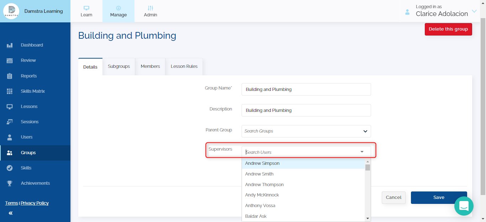Image resolution: width=486 pixels, height=222 pixels.
Task: Open the Lesson Rules tab
Action: 184,66
